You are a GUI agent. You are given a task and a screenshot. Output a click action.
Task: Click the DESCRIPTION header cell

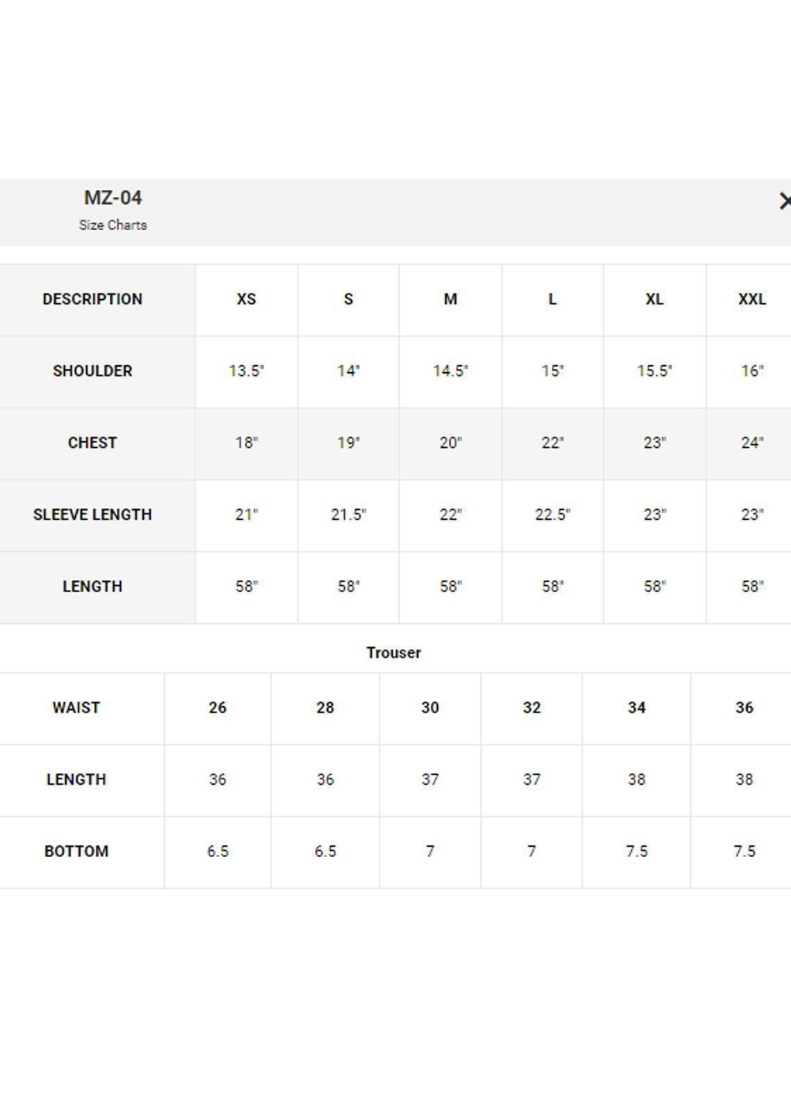coord(92,299)
